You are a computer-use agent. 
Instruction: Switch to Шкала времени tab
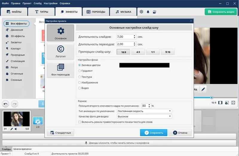(x=22, y=149)
